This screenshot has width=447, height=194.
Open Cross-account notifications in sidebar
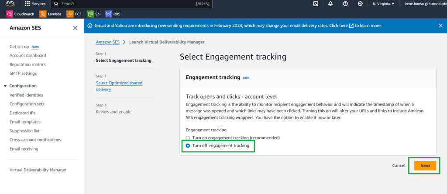(35, 140)
